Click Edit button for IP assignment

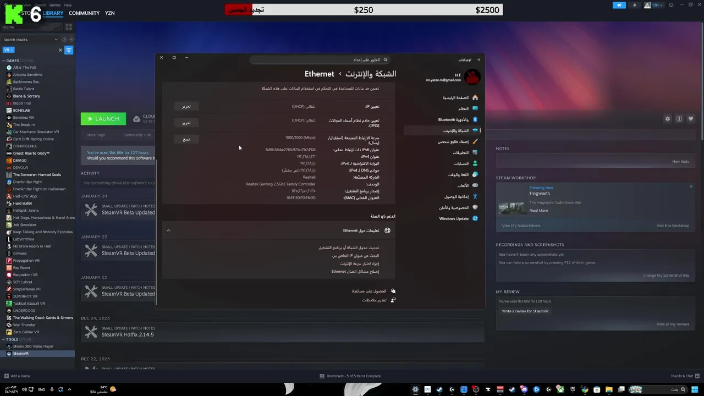[186, 106]
